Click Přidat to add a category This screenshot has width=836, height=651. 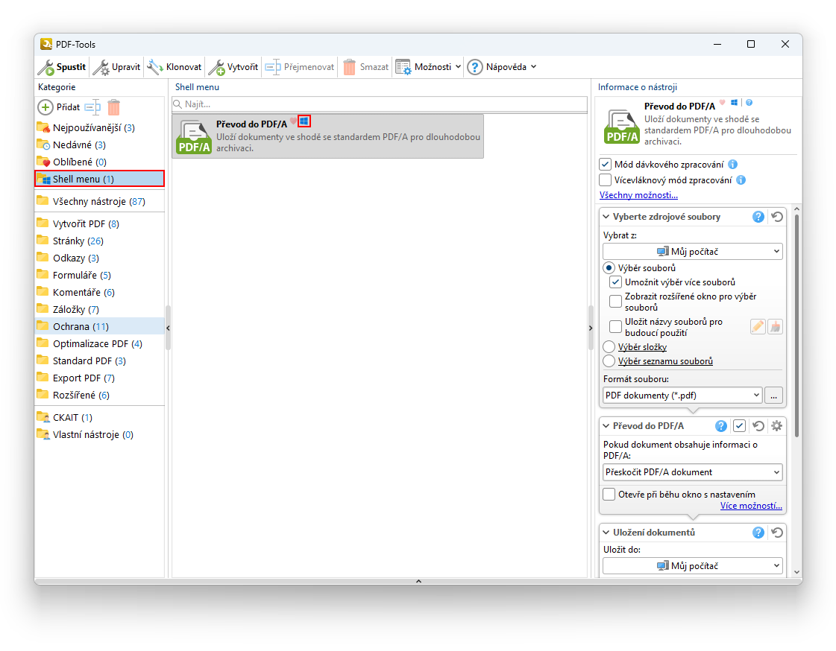tap(59, 107)
